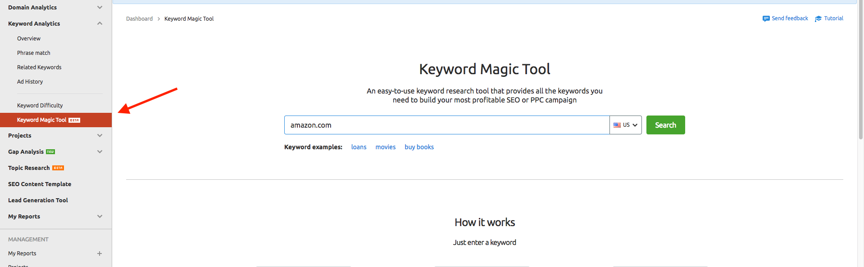Try the 'buy books' keyword example
The width and height of the screenshot is (864, 267).
(x=419, y=147)
